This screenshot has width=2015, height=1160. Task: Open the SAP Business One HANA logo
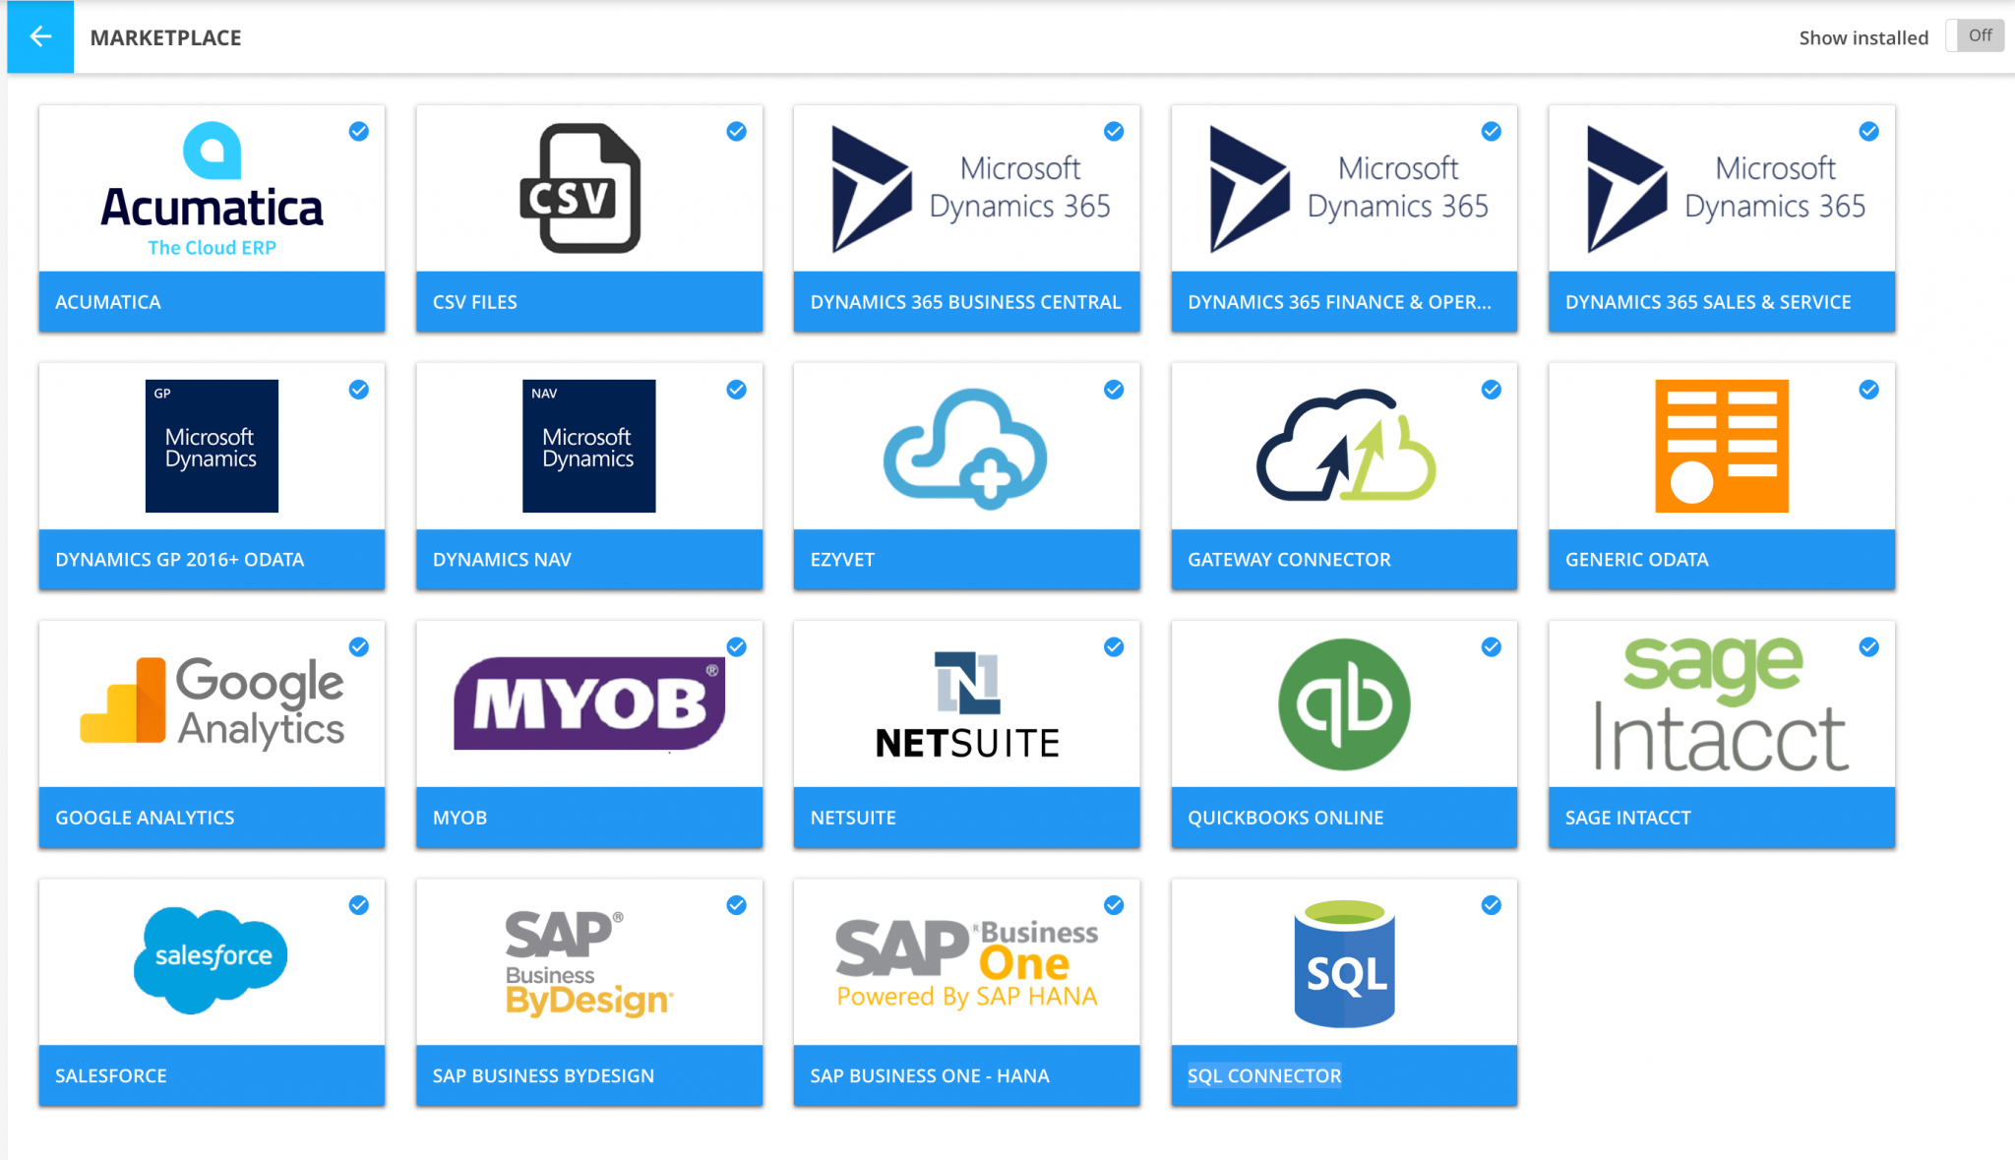967,962
